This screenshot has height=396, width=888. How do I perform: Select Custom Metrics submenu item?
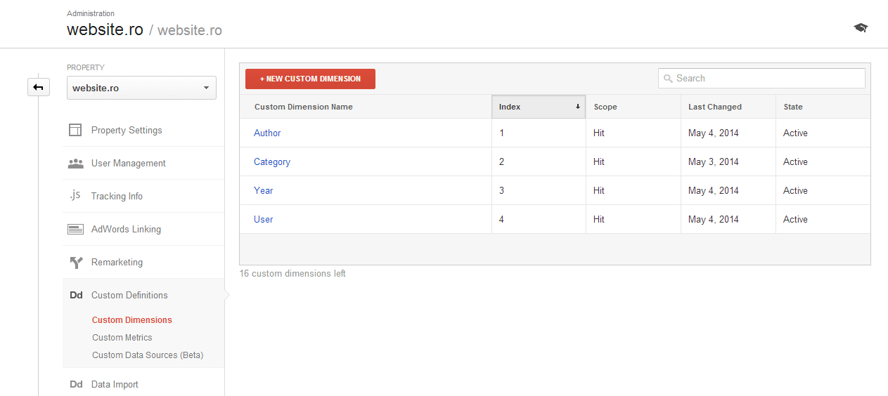pyautogui.click(x=122, y=337)
